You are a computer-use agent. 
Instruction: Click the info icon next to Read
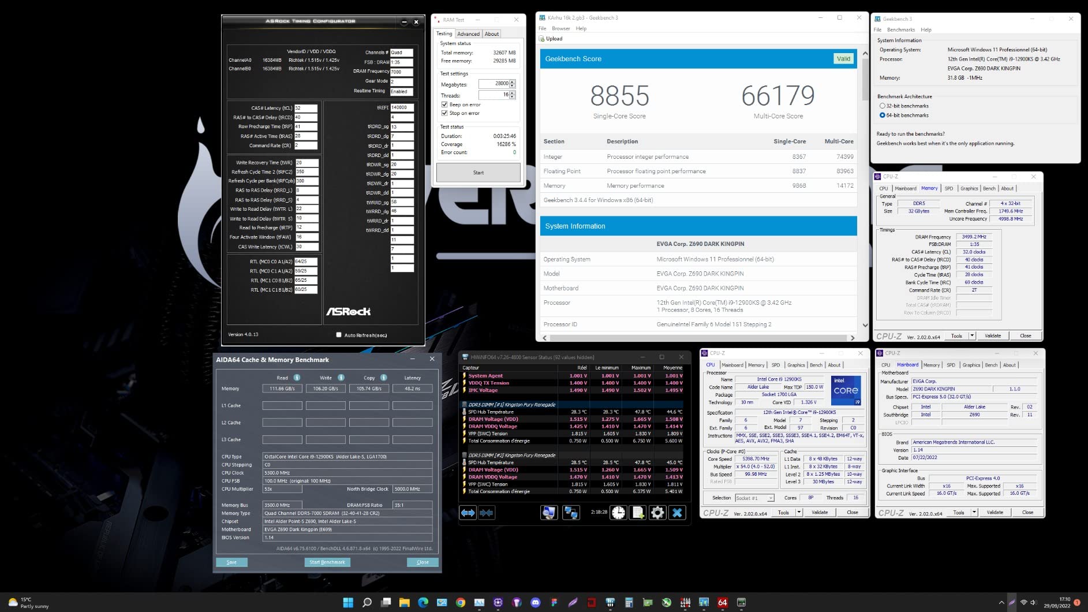[x=297, y=378]
